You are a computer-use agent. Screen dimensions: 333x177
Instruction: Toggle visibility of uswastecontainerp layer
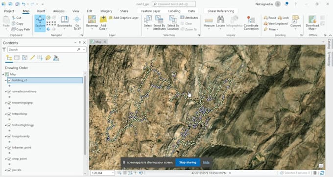coord(9,91)
